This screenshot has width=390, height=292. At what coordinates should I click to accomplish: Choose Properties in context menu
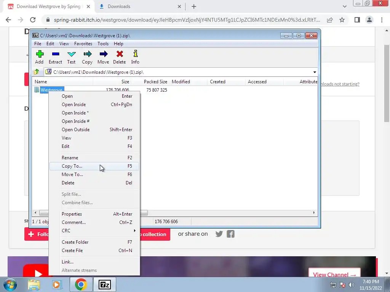click(94, 214)
